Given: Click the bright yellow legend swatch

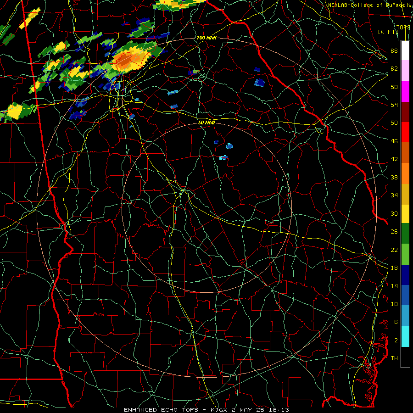Looking at the screenshot, I should point(405,213).
